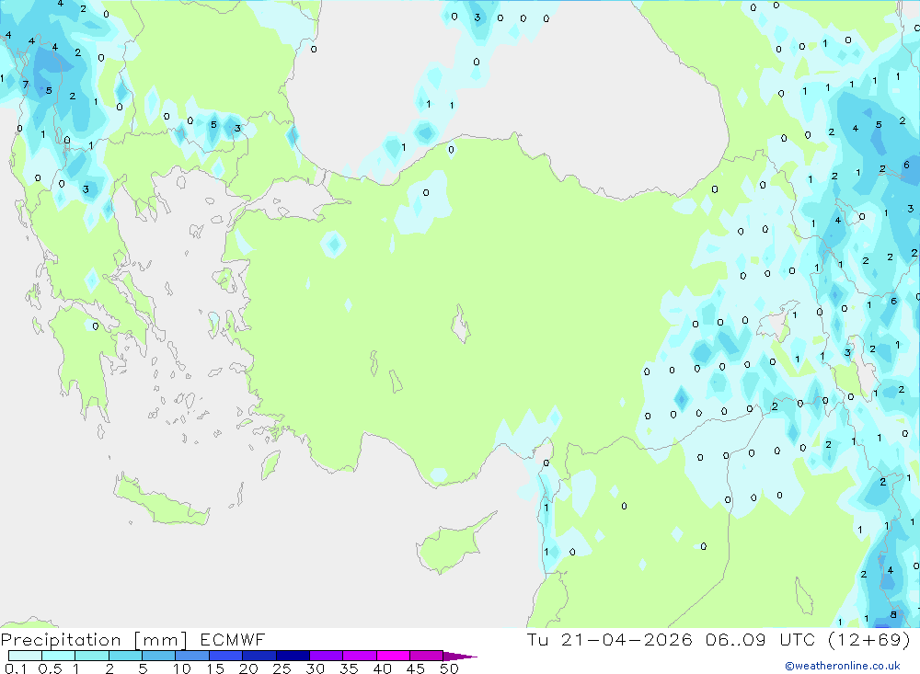Click the 0.5–1 mm legend color box
920x674 pixels.
[x=59, y=656]
